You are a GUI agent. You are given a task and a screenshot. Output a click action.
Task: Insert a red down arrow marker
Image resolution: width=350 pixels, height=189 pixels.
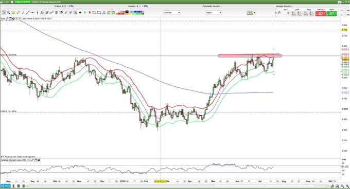point(90,13)
